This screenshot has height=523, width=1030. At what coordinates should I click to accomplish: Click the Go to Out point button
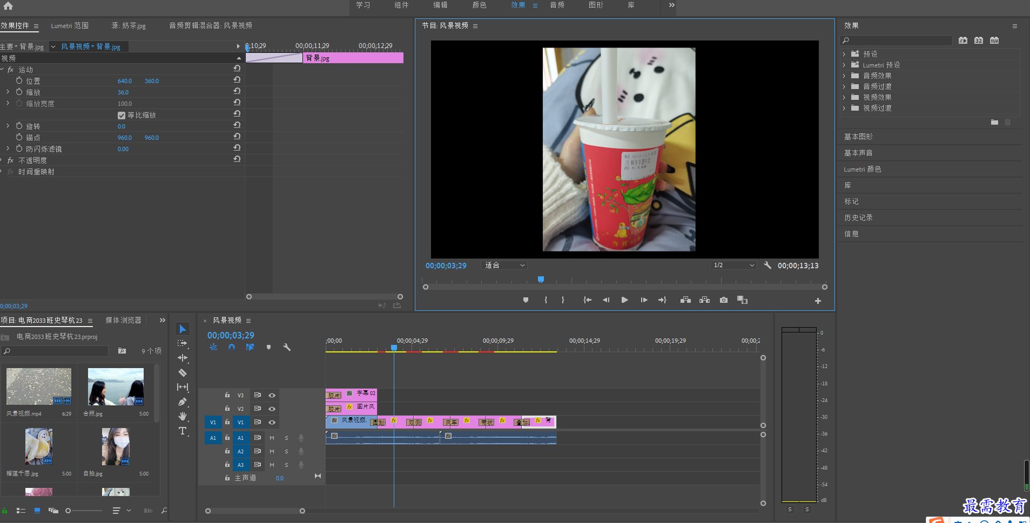(662, 300)
